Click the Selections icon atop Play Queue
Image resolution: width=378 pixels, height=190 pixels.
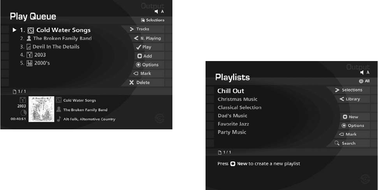point(143,20)
